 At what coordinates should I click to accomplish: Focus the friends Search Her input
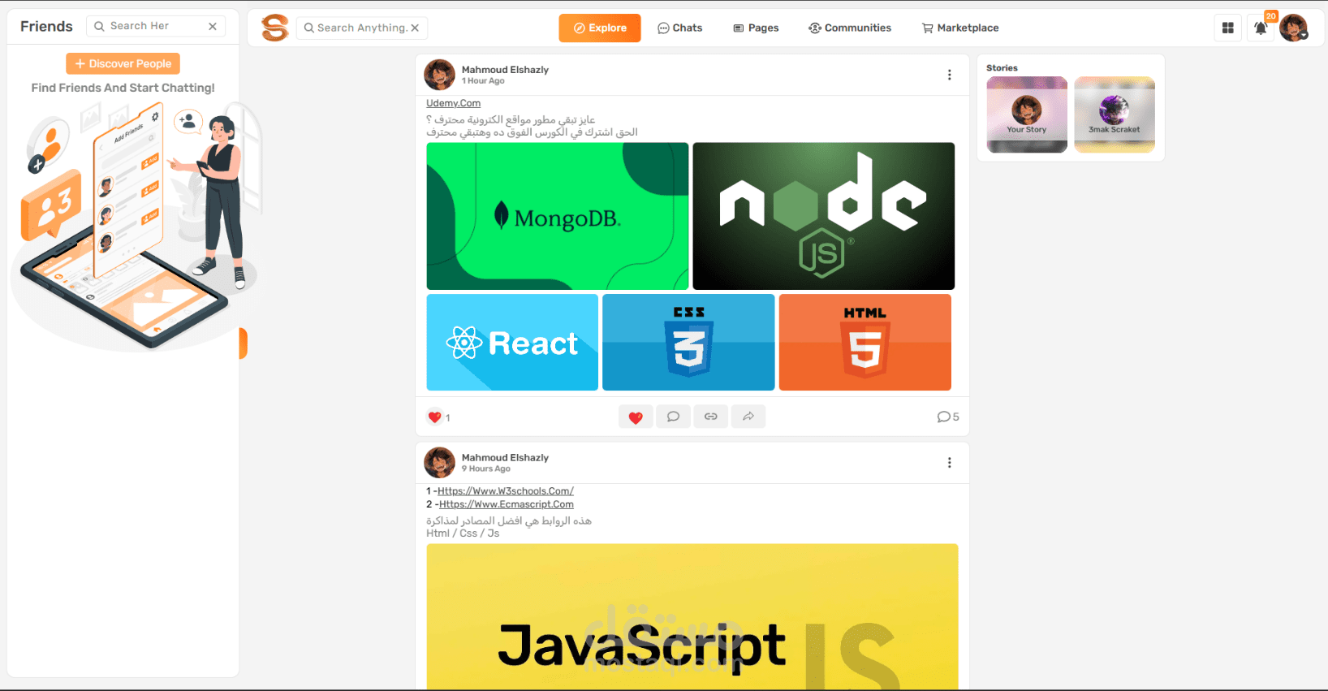pos(156,26)
